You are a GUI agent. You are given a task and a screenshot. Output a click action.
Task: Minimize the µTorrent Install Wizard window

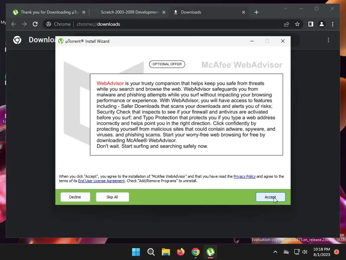[252, 41]
